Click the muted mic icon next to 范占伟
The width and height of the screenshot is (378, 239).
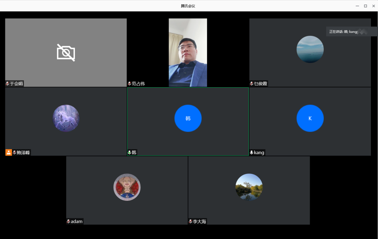[x=130, y=84]
